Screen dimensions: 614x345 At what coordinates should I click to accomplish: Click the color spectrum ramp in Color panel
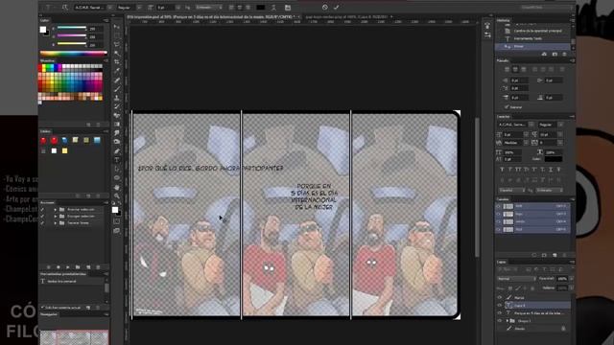pos(73,53)
